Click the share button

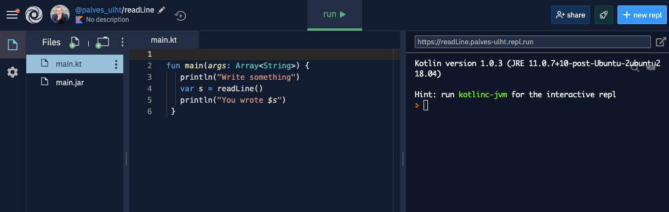tap(570, 15)
